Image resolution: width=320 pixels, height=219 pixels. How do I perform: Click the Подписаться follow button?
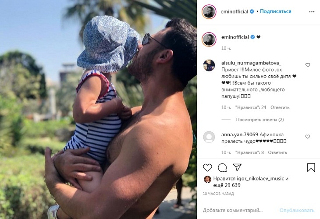coord(276,11)
